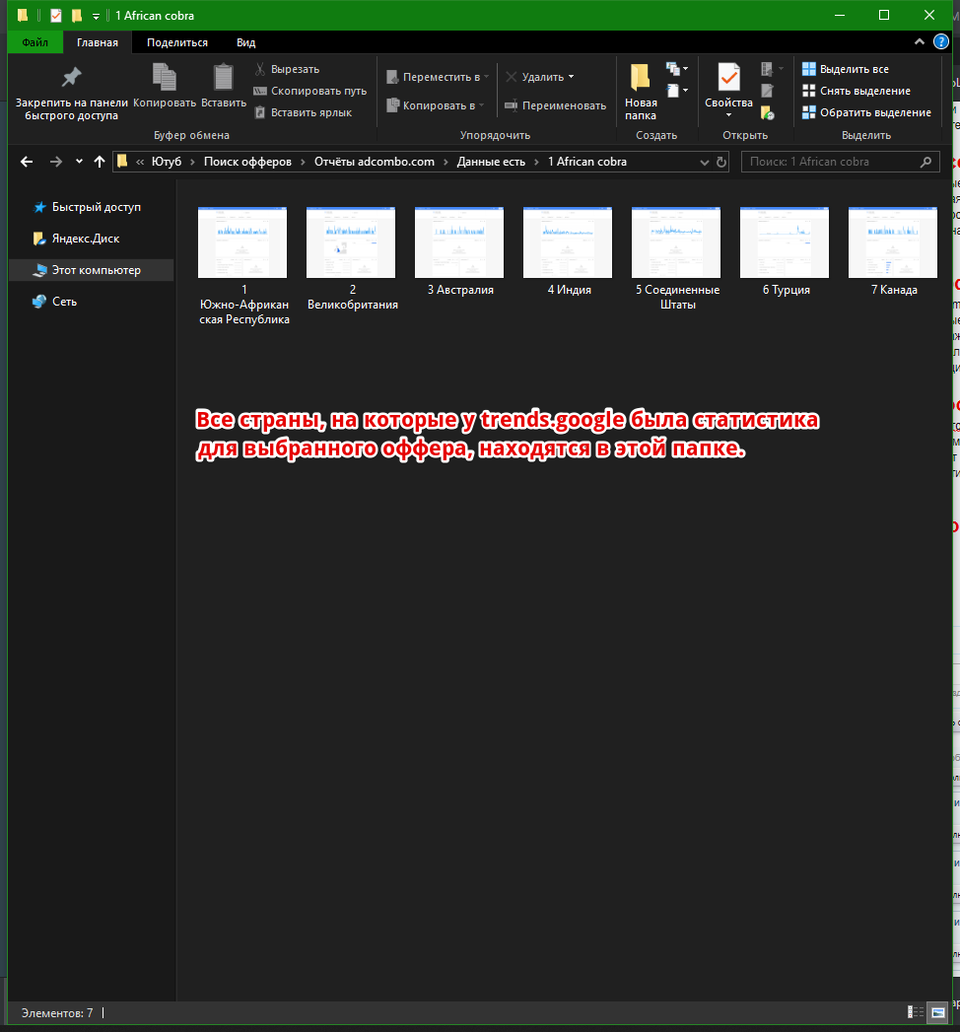Open the Переместить в dropdown

tap(438, 77)
